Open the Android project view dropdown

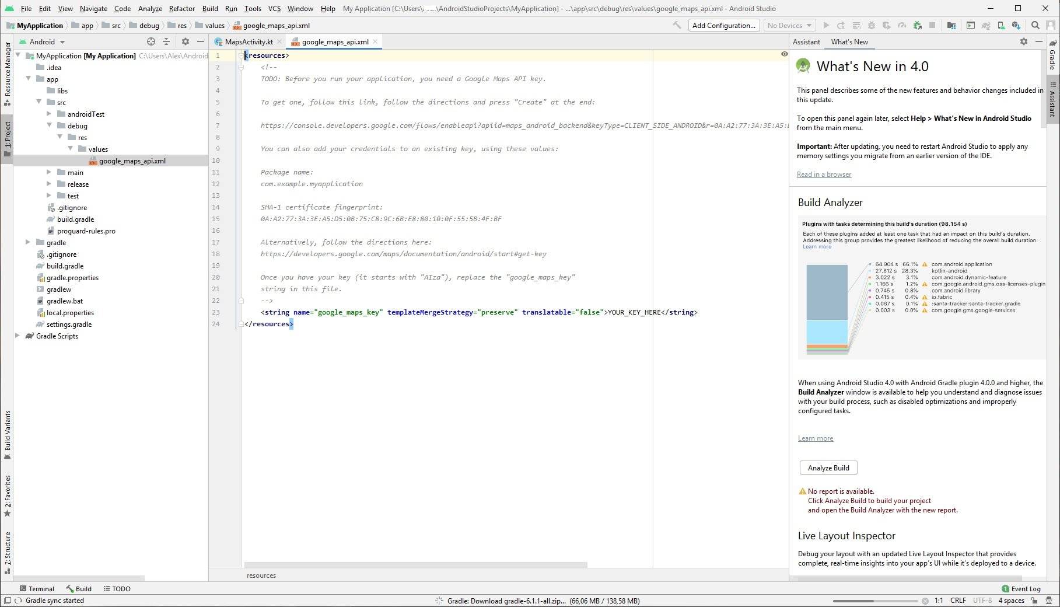click(x=42, y=41)
